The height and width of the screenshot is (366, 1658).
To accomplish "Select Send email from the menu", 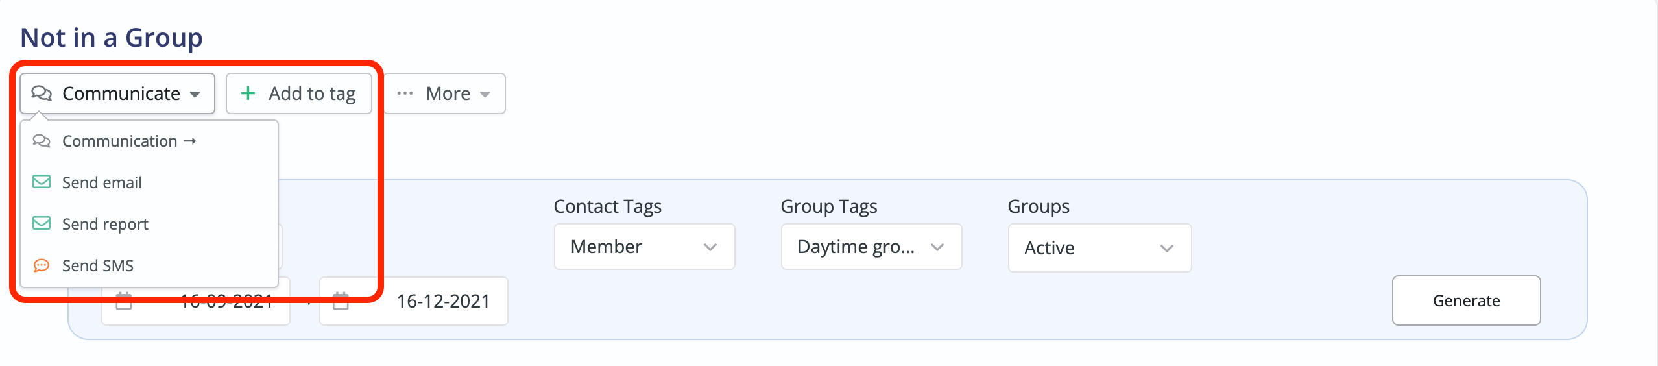I will [x=102, y=182].
